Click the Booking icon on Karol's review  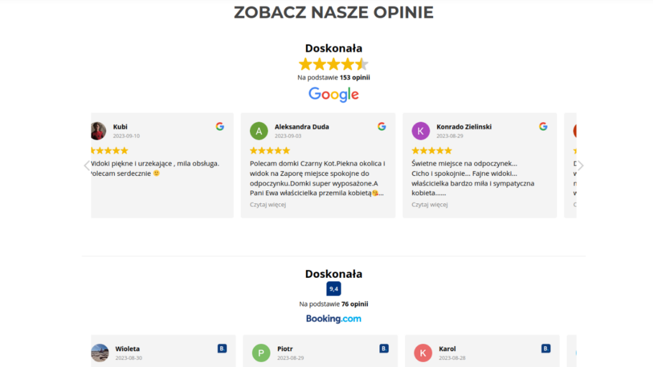coord(545,349)
